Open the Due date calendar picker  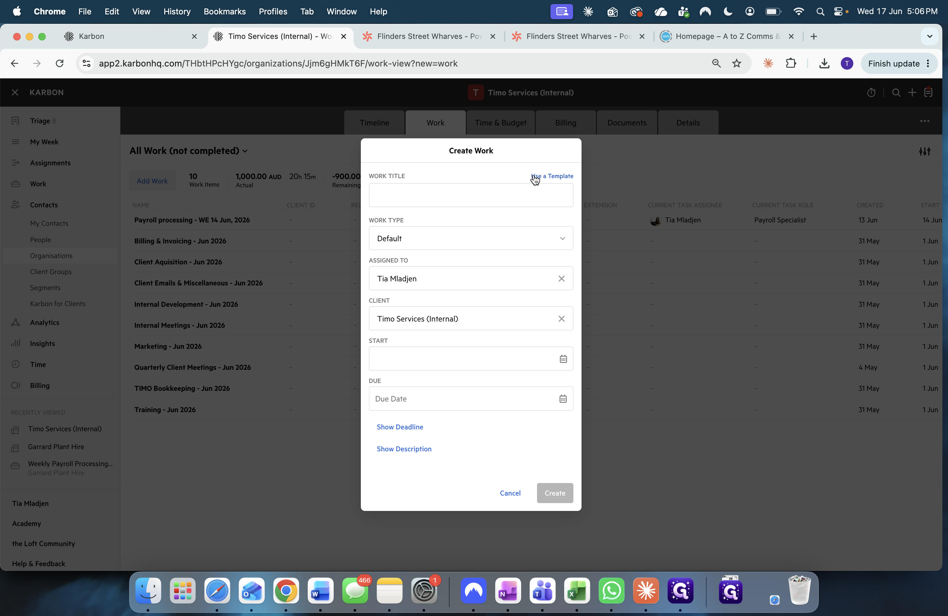pos(563,399)
